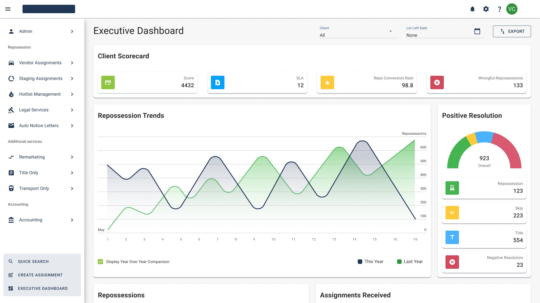The image size is (540, 303).
Task: Click the Lot Left Date calendar icon
Action: [477, 31]
